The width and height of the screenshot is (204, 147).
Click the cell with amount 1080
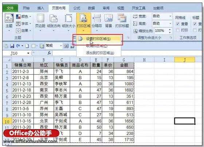[124, 84]
